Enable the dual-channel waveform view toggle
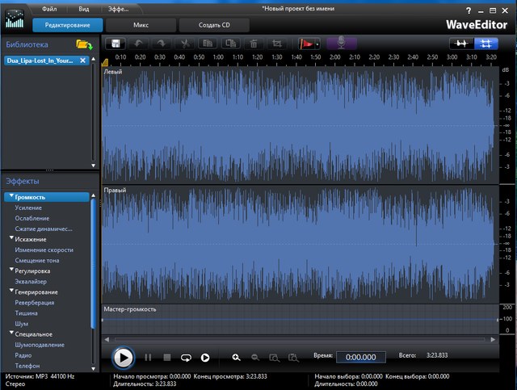Screen dimensions: 517x390 point(486,44)
